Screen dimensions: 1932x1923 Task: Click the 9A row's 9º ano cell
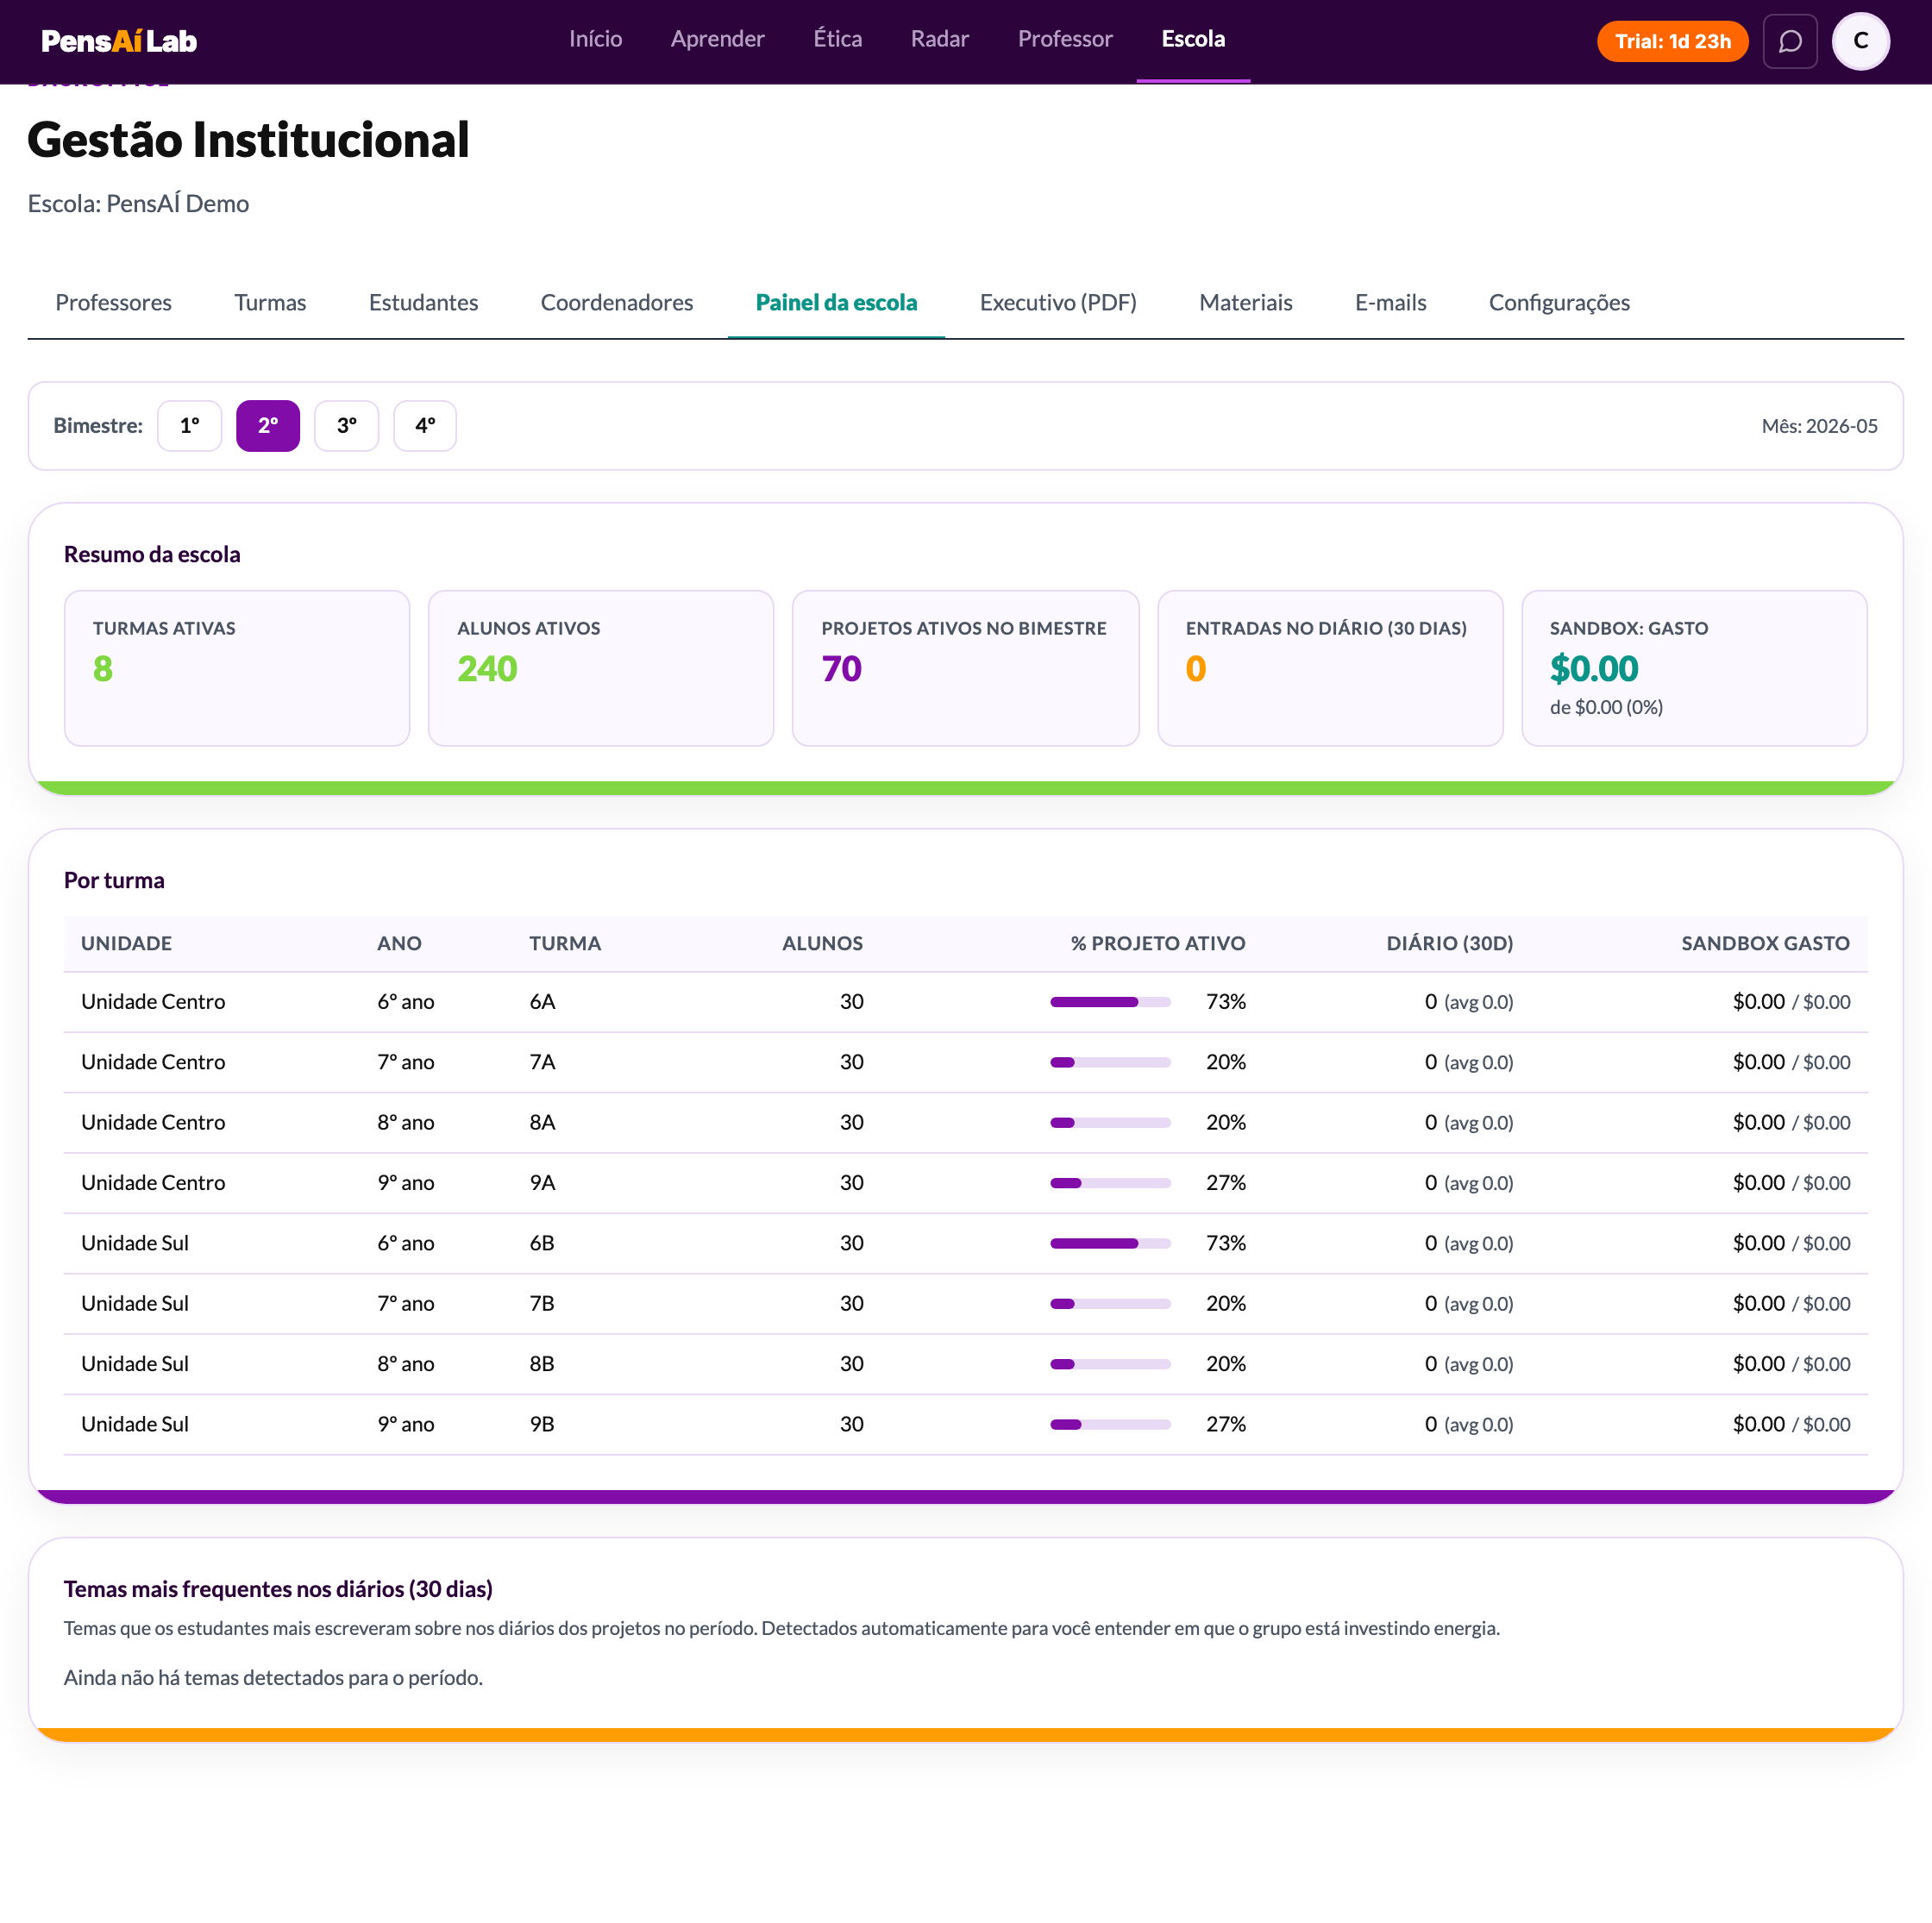tap(406, 1183)
